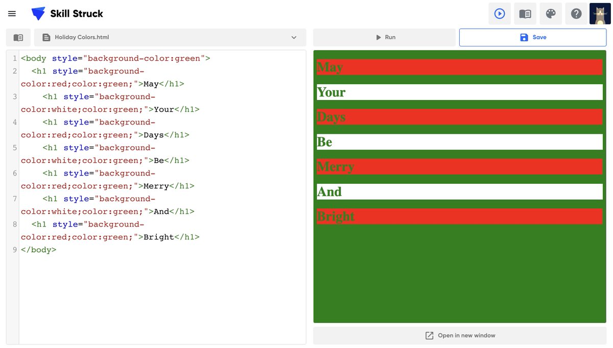
Task: Place cursor in body opening tag line 1
Action: 115,58
